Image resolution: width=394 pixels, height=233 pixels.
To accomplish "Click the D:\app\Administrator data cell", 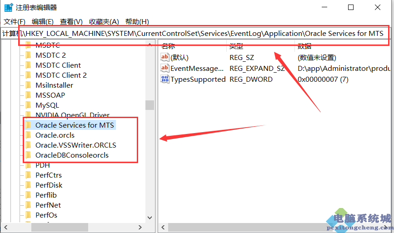I will [x=344, y=68].
